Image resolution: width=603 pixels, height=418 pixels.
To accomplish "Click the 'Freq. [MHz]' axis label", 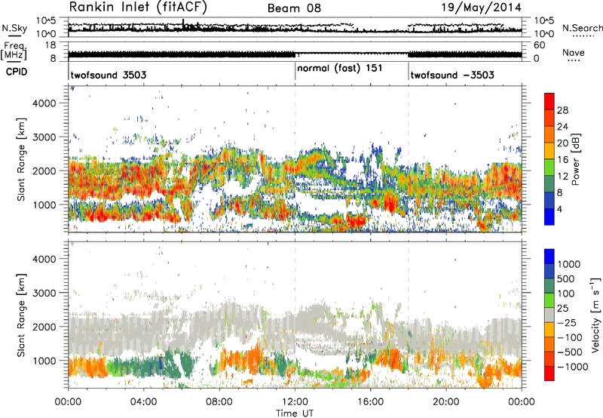I will tap(14, 51).
